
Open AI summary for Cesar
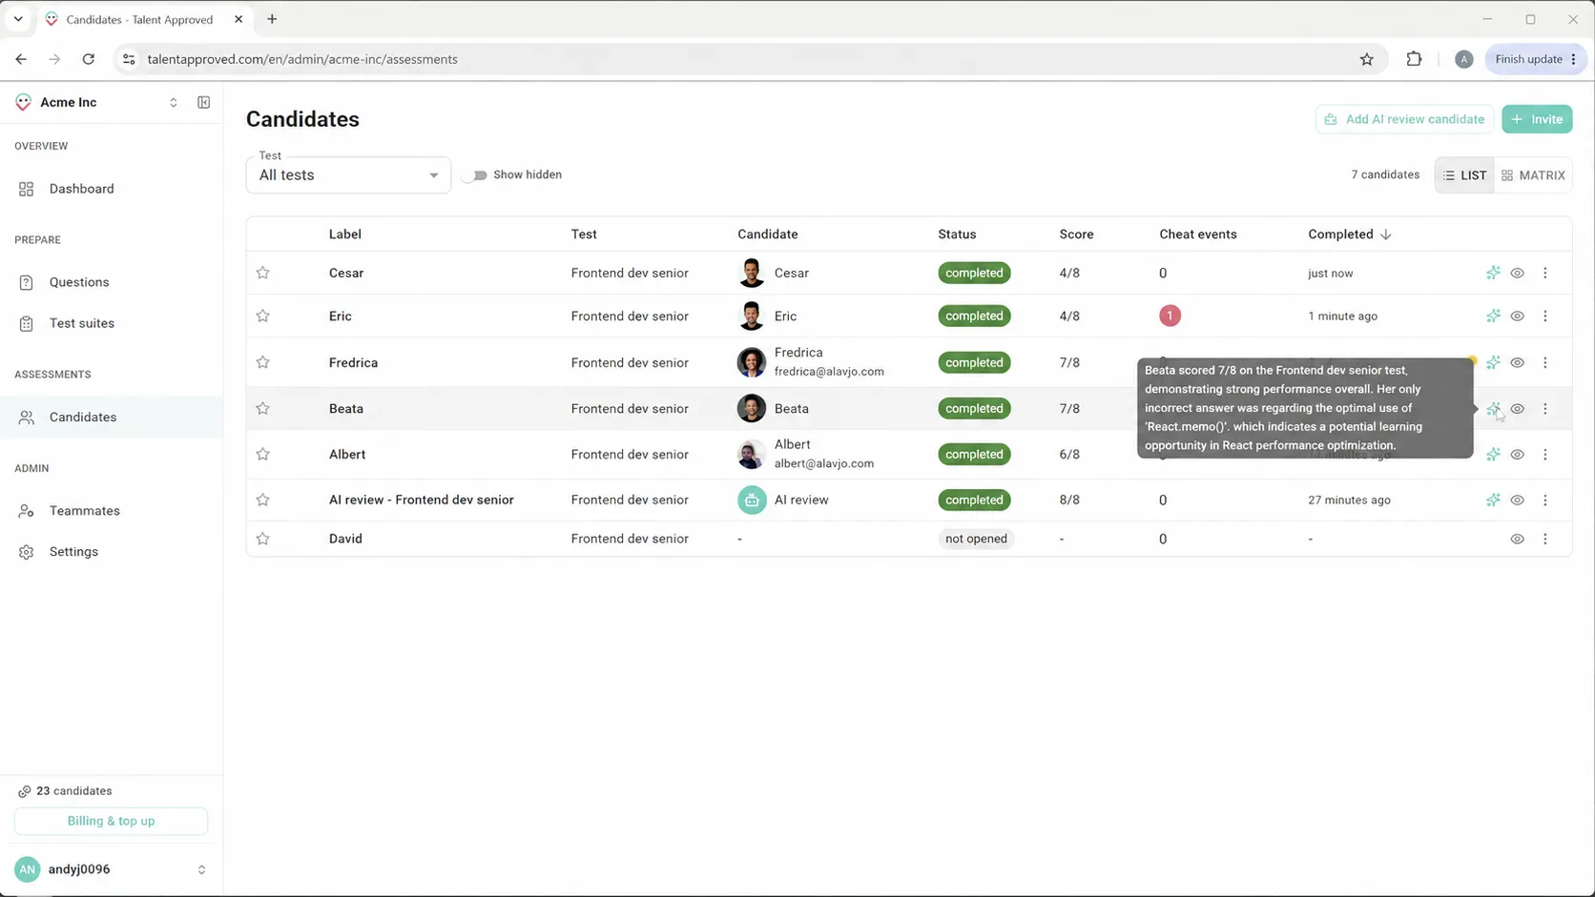pos(1493,273)
